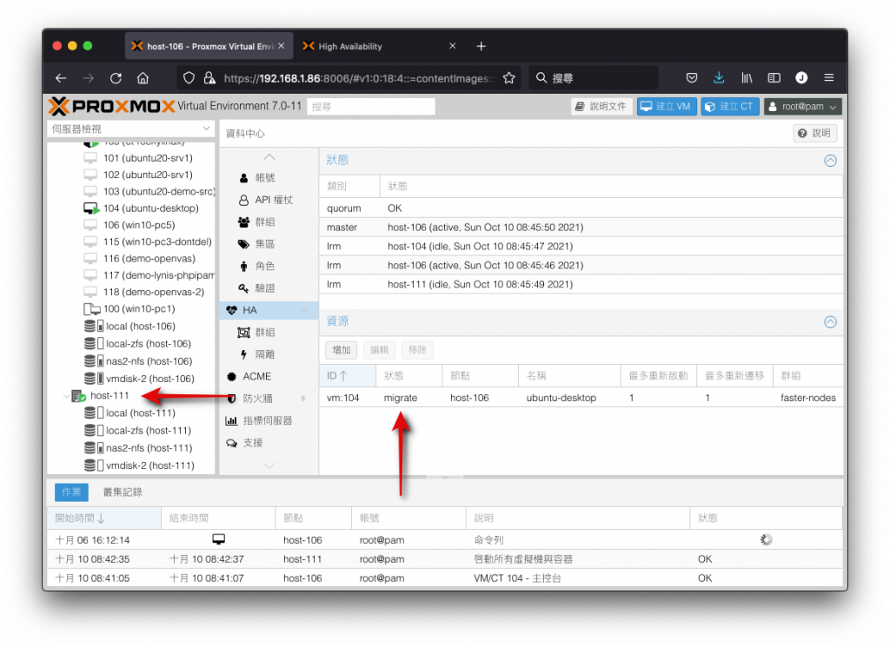Click the browser 搜尋 search box

594,78
